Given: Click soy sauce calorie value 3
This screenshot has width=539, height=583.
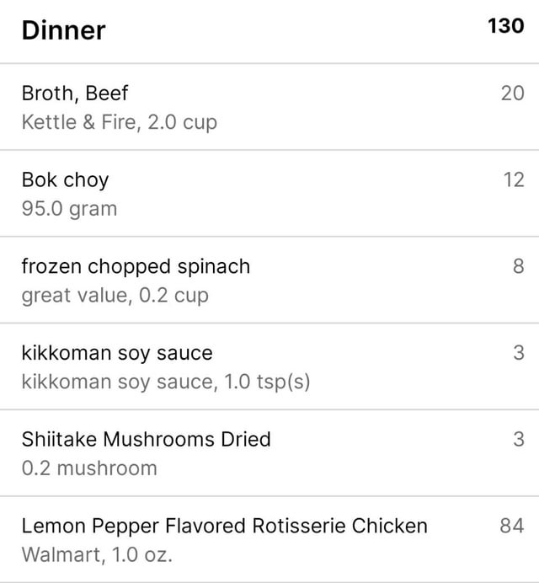Looking at the screenshot, I should coord(519,353).
